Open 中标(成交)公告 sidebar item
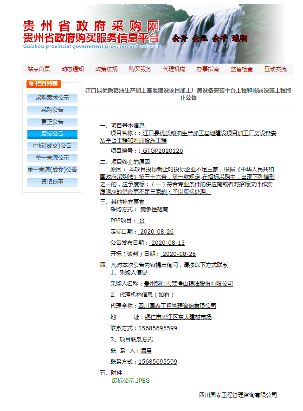This screenshot has width=303, height=411. point(52,146)
